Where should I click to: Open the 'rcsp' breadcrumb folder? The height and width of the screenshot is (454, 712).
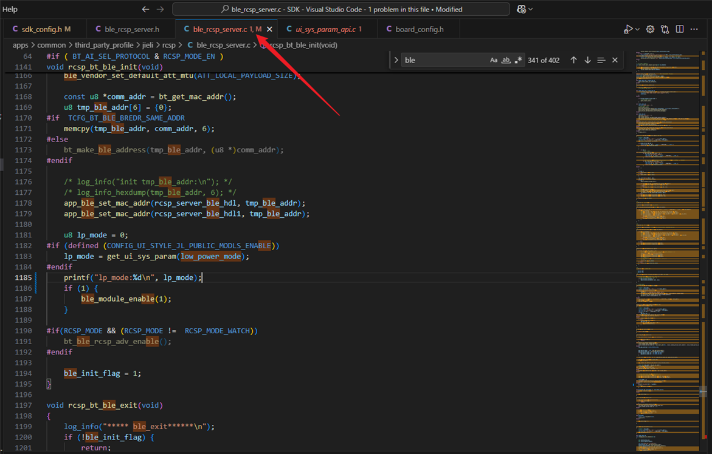[x=169, y=46]
